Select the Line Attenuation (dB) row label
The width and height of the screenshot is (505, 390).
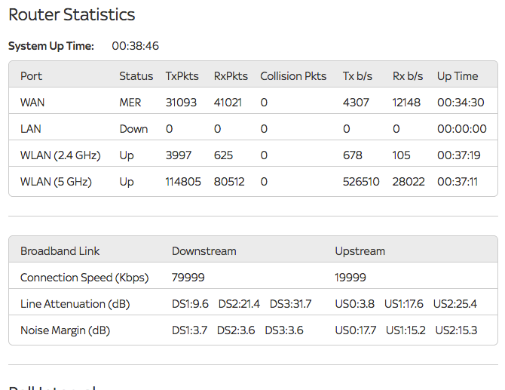click(73, 304)
